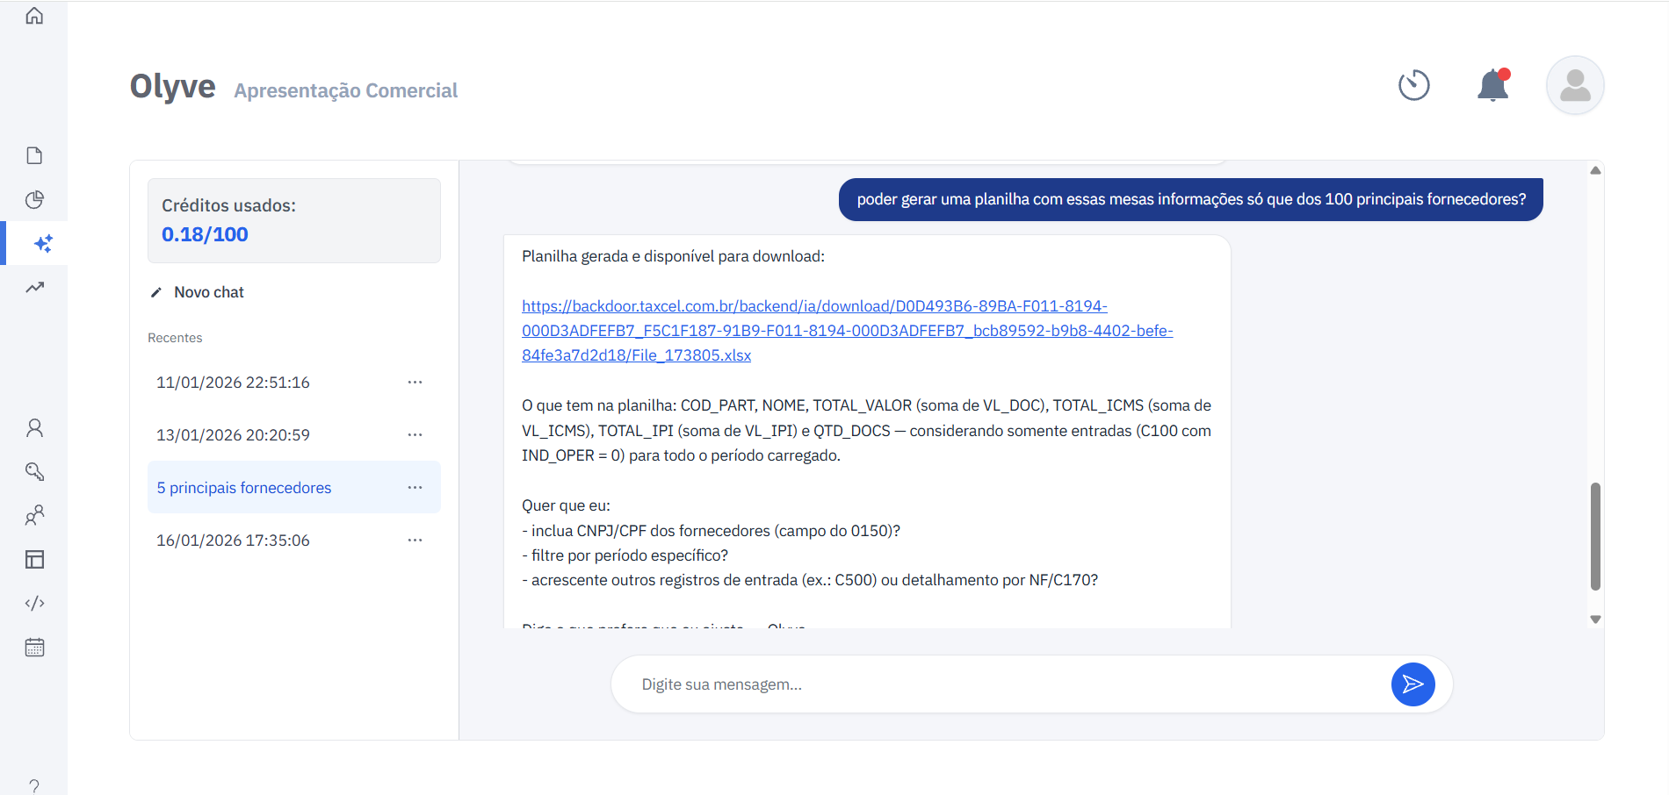
Task: Open the calendar icon in sidebar
Action: (x=34, y=648)
